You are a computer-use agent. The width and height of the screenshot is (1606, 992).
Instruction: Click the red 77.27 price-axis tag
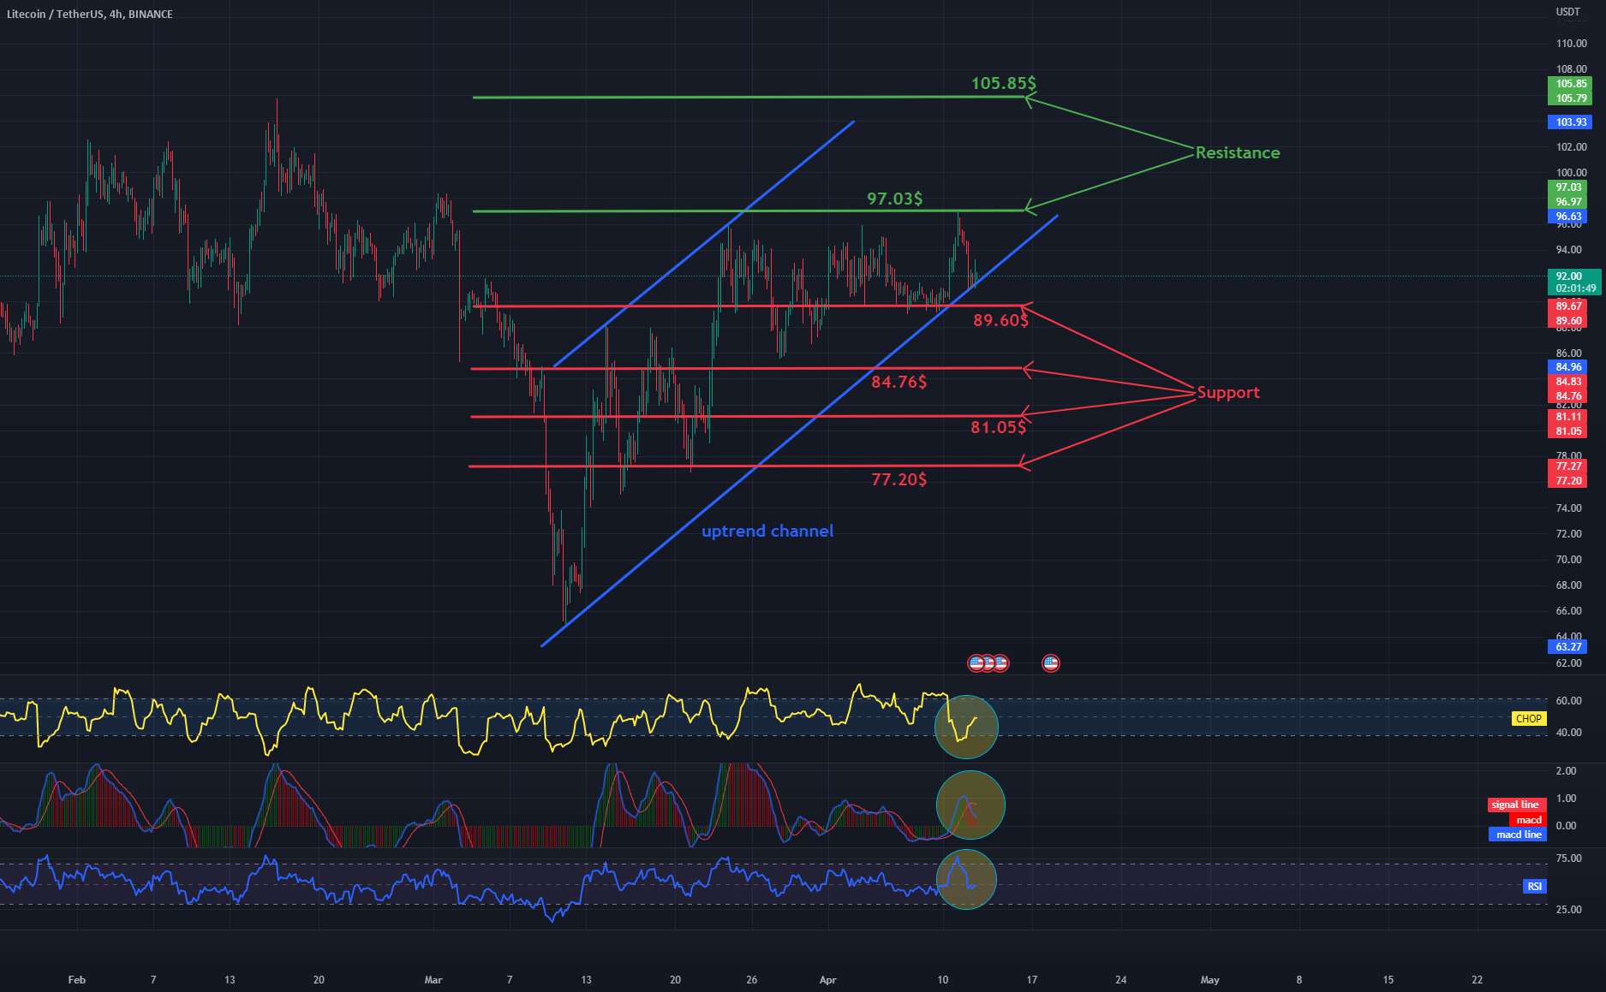[1569, 466]
